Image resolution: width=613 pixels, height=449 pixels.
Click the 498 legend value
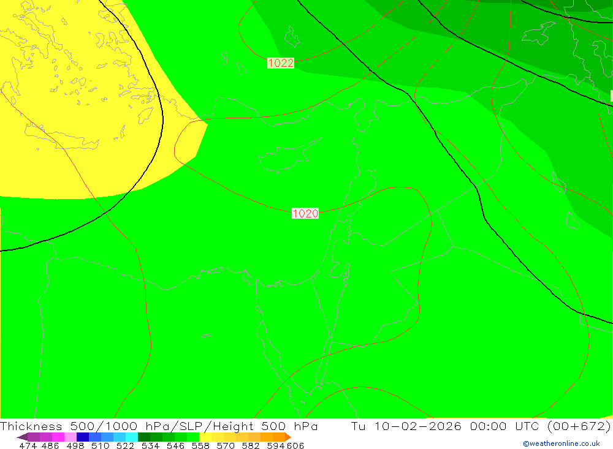pyautogui.click(x=75, y=445)
